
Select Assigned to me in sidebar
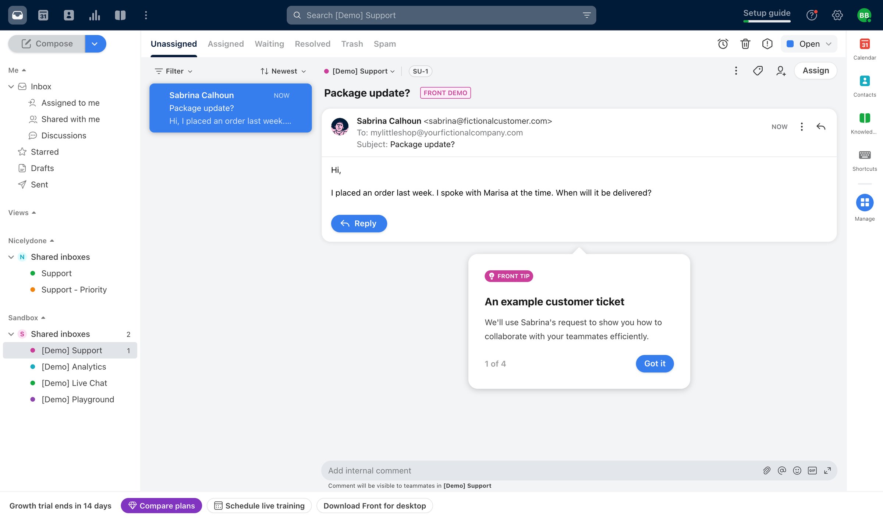[x=70, y=103]
